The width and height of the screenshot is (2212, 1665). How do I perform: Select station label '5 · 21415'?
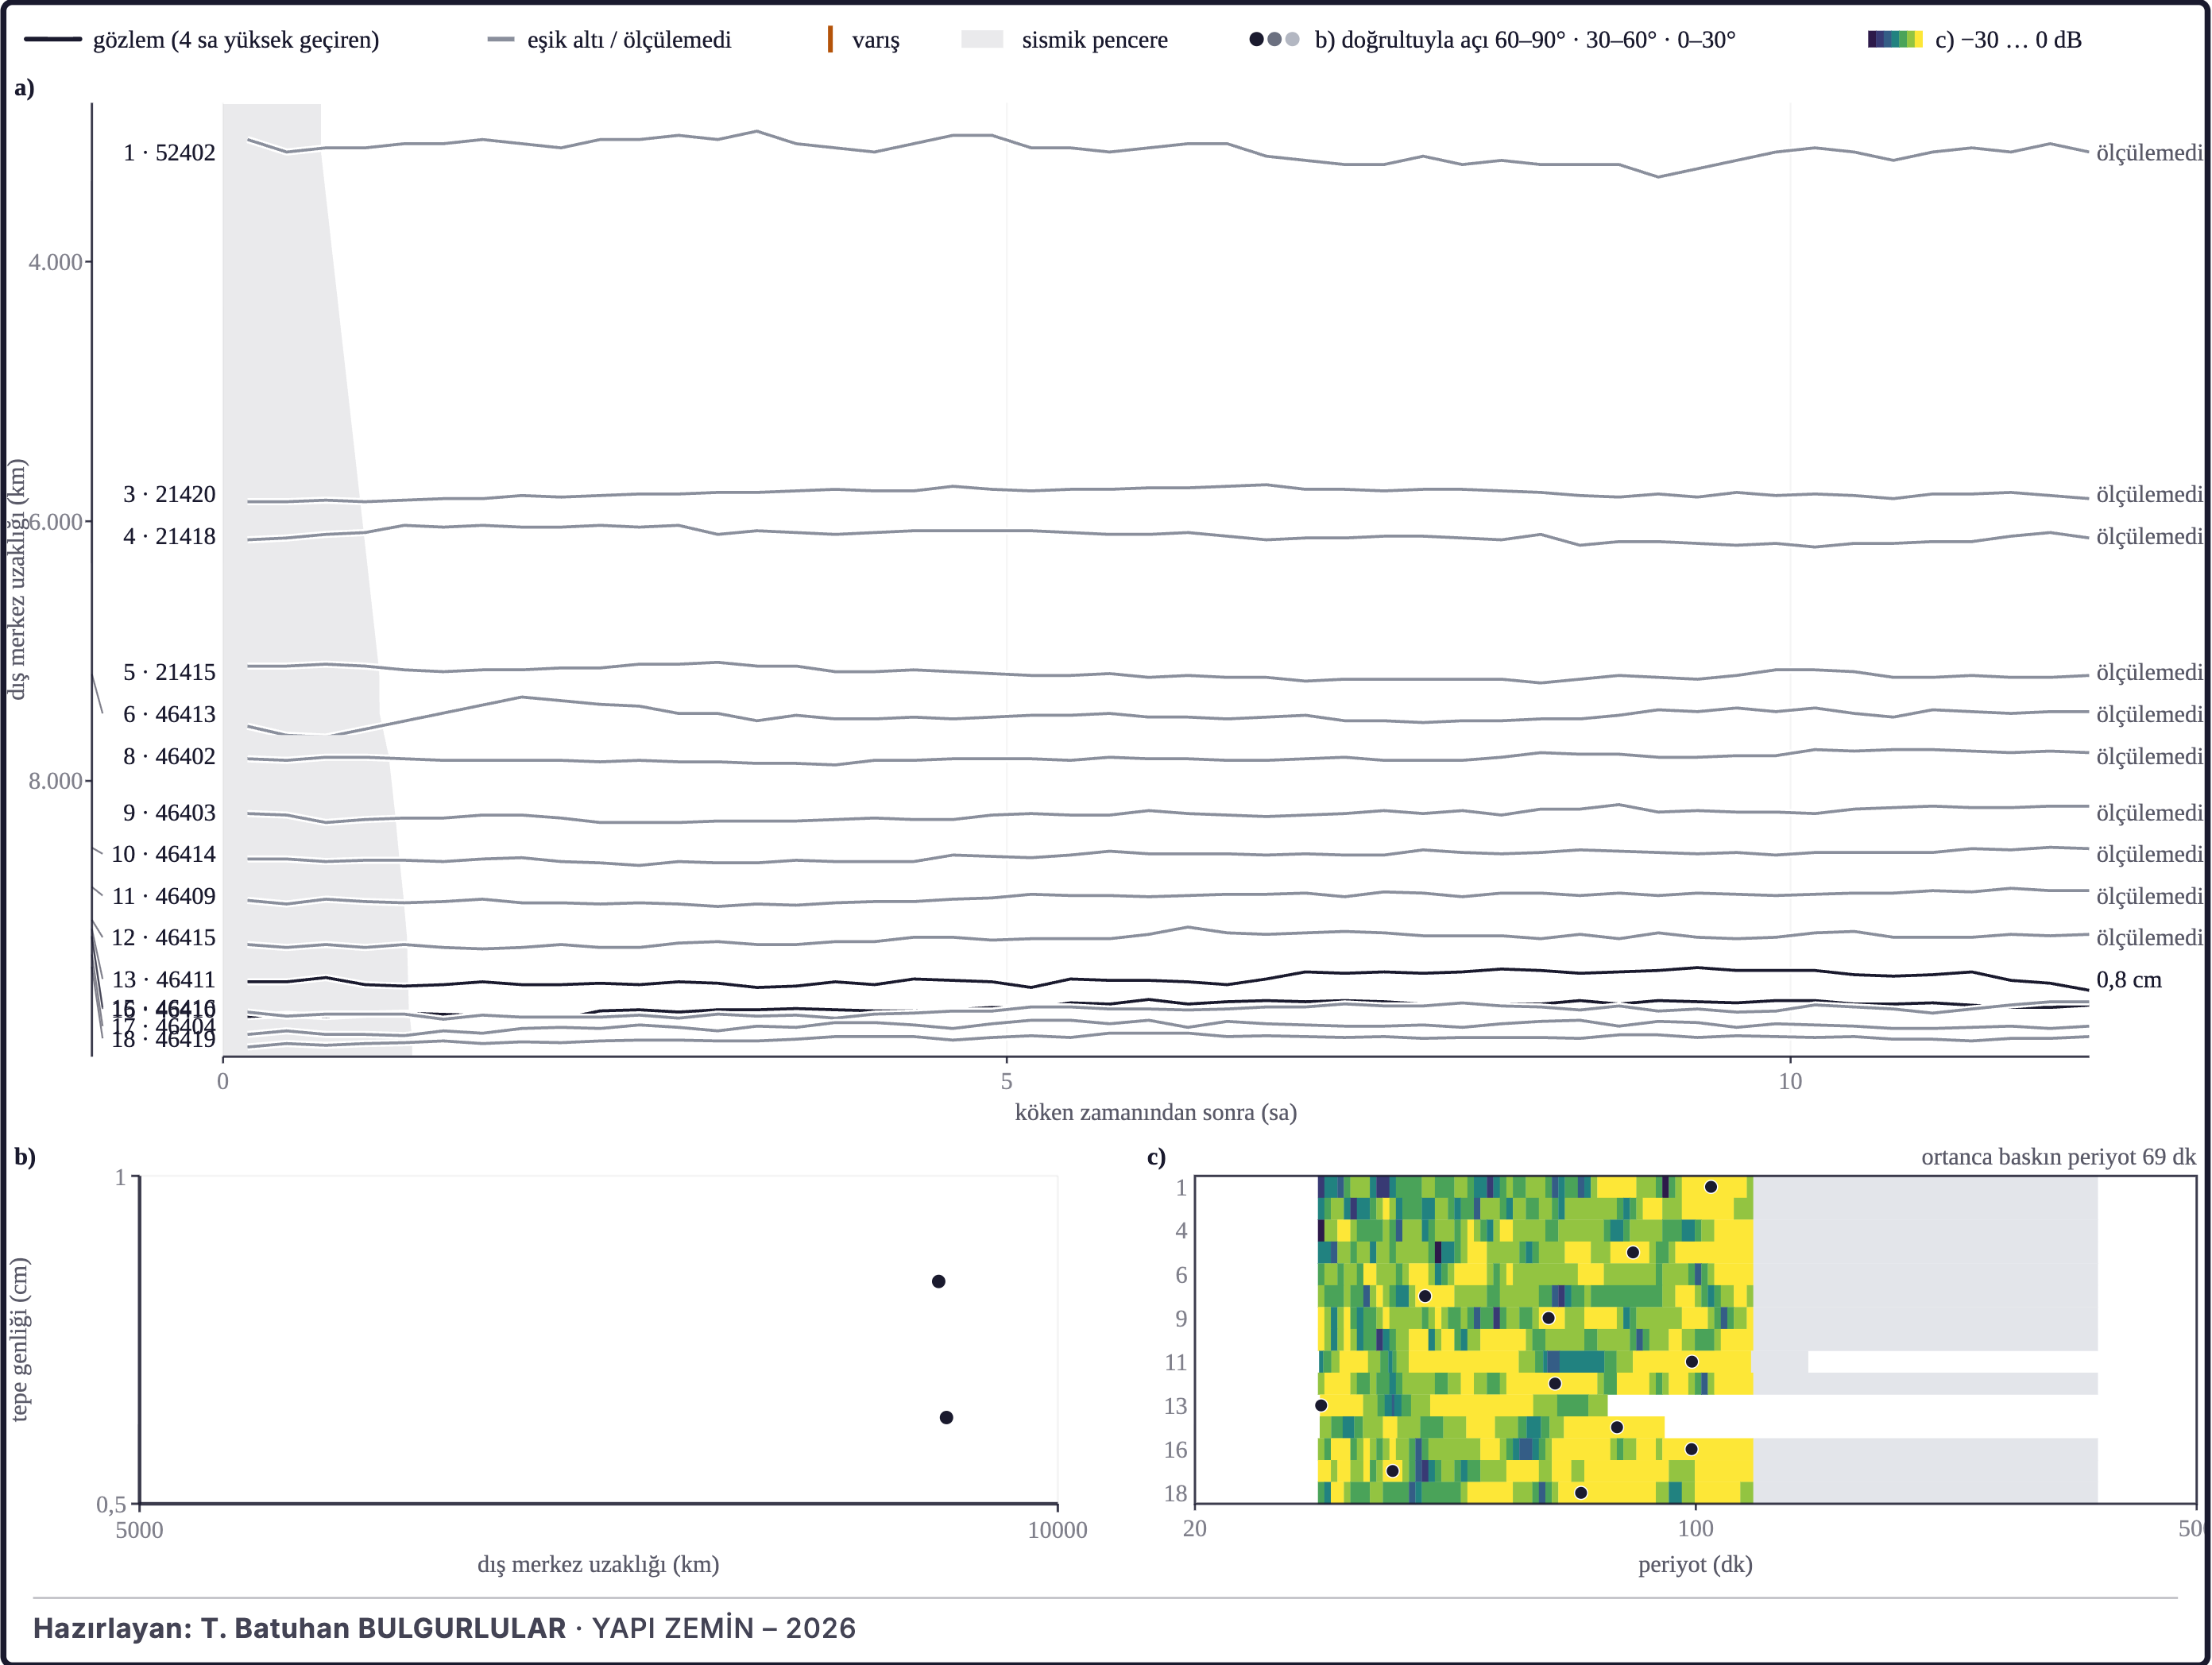point(169,672)
